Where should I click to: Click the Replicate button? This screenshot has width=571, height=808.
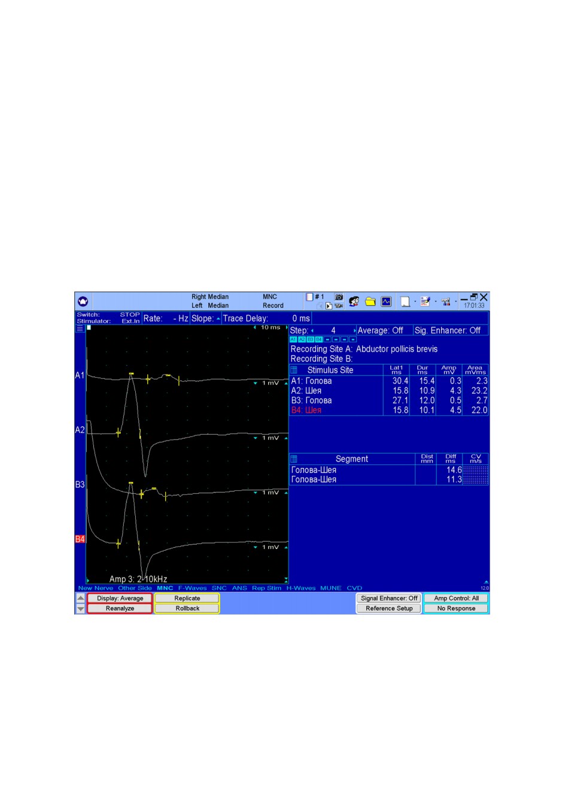point(187,598)
